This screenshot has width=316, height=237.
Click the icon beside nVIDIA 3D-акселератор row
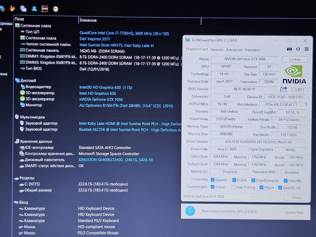click(x=22, y=99)
